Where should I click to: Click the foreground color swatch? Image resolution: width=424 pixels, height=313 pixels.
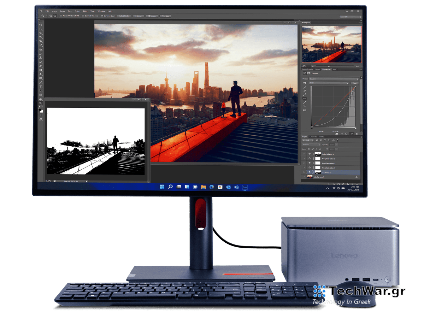point(40,110)
